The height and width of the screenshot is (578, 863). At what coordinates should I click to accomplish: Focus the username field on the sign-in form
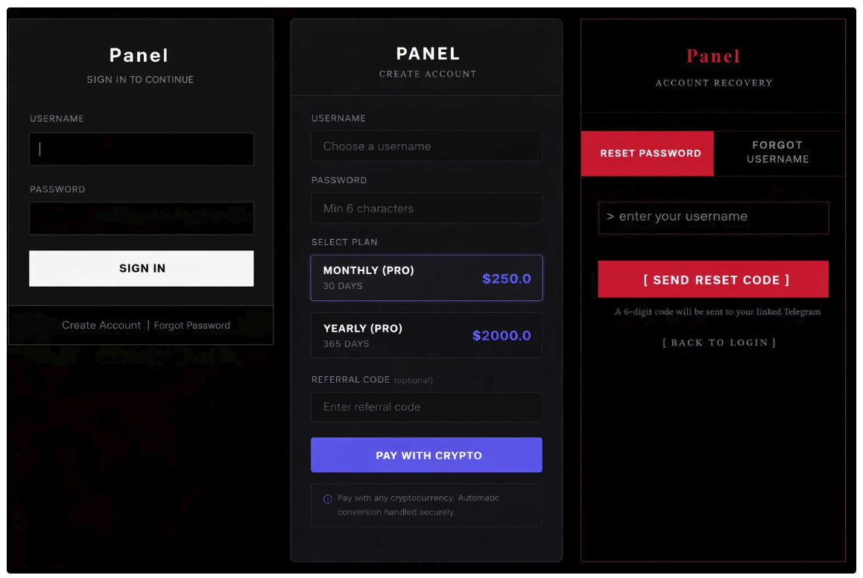[142, 149]
